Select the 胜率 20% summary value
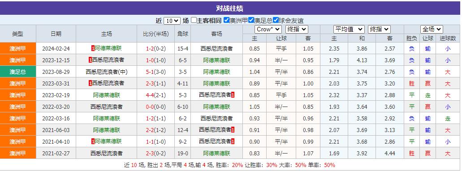 (237, 165)
